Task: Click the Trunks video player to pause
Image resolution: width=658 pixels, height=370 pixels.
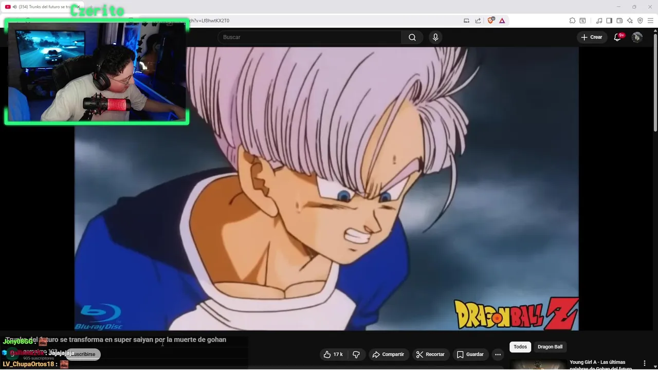Action: click(x=326, y=189)
